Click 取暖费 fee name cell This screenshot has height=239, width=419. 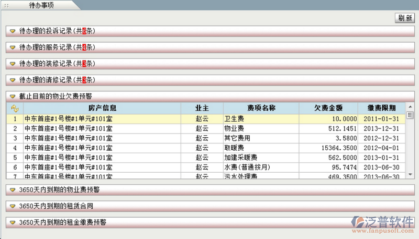261,148
